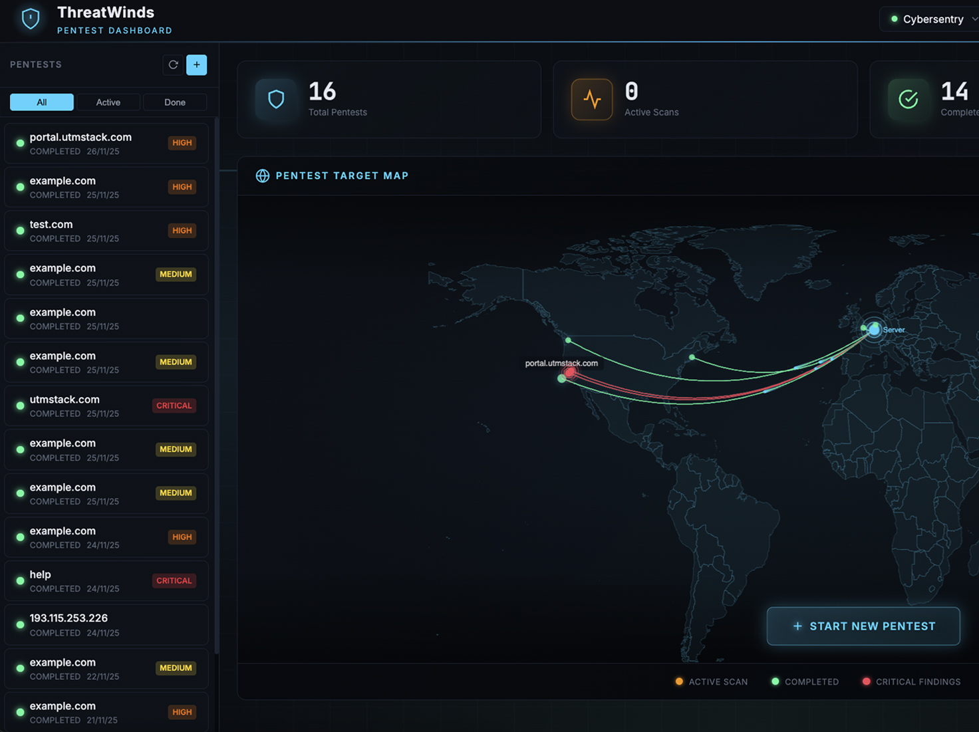Add a new pentest with plus icon
The height and width of the screenshot is (732, 979).
click(197, 64)
